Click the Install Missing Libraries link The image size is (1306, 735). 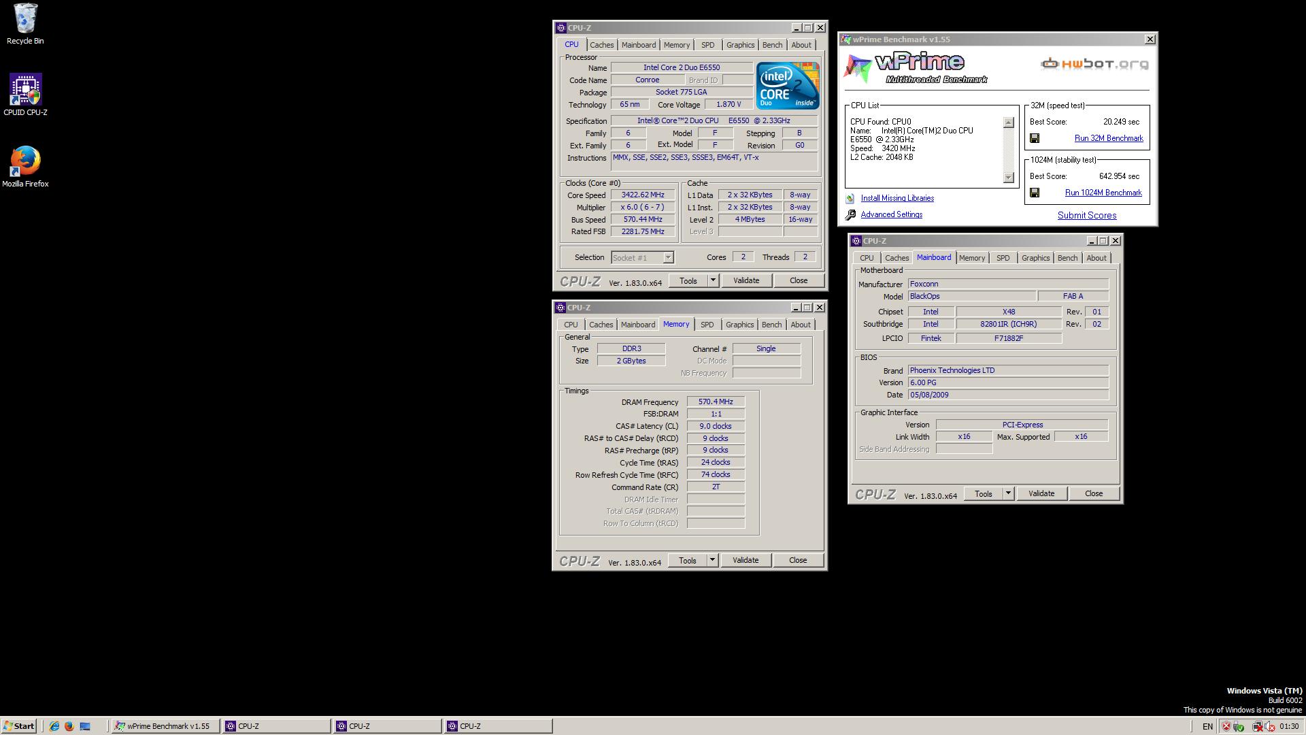(x=897, y=198)
